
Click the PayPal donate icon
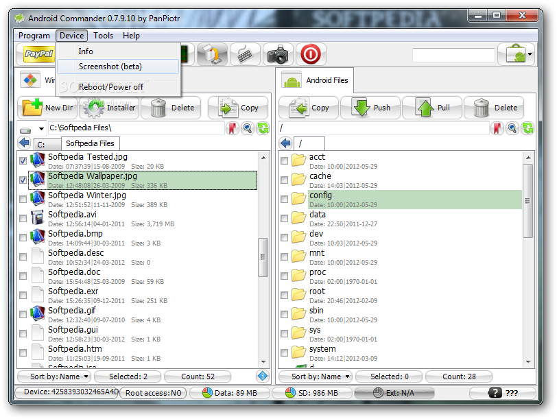(x=38, y=54)
